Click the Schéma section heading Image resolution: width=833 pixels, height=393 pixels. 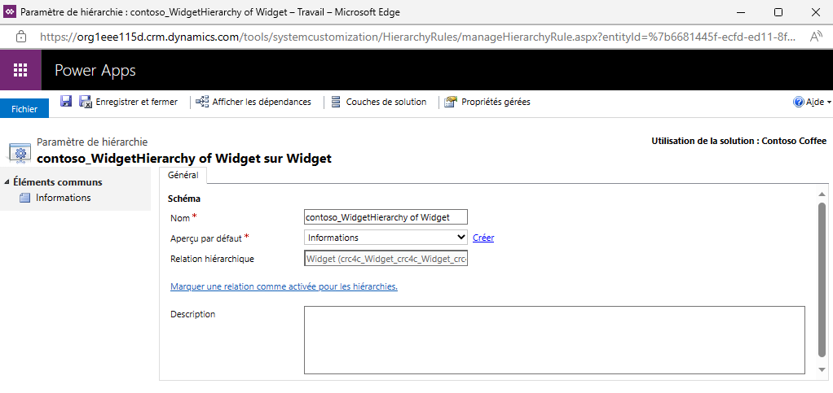point(184,199)
